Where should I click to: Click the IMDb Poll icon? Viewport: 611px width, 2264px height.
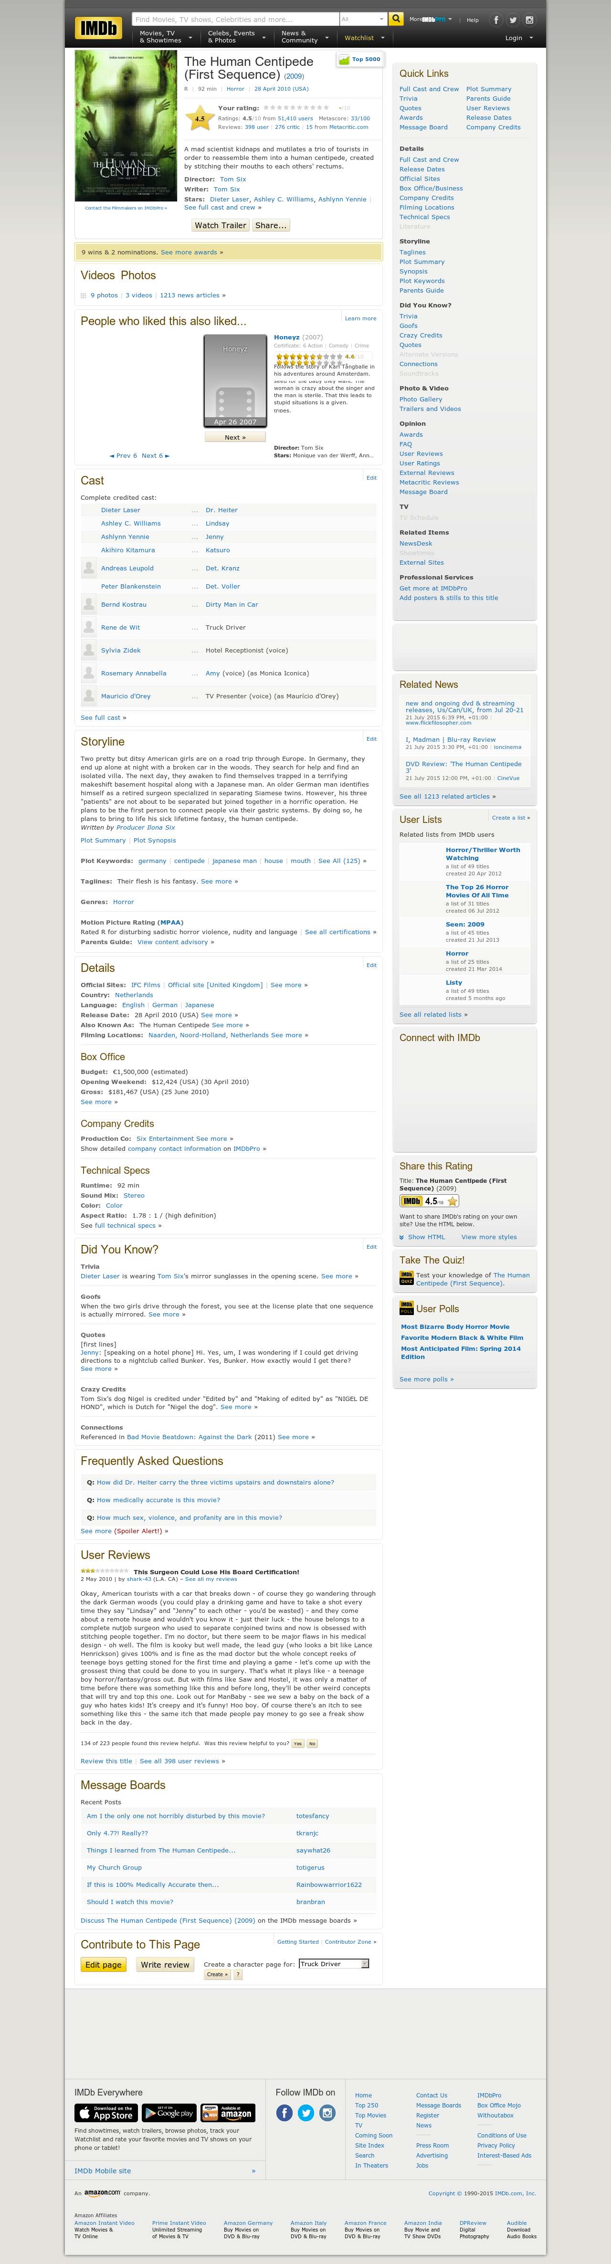point(406,1308)
